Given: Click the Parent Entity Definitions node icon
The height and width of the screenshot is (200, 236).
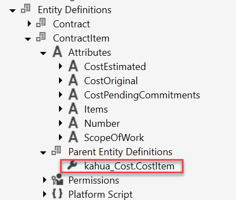Looking at the screenshot, I should 56,151.
